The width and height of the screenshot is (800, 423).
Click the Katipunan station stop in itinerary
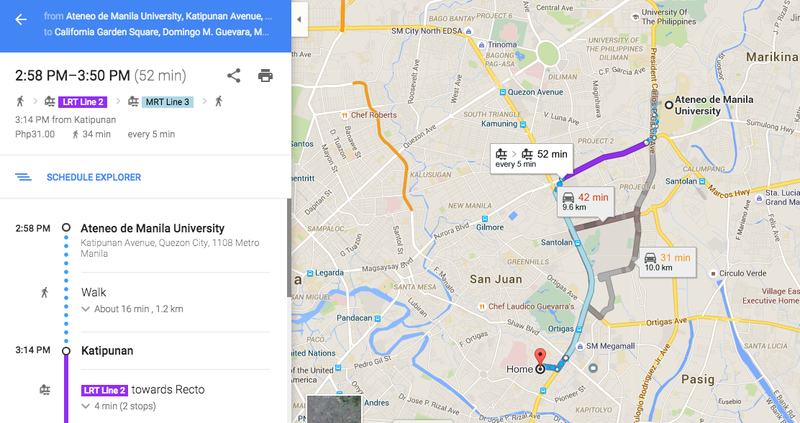point(107,350)
